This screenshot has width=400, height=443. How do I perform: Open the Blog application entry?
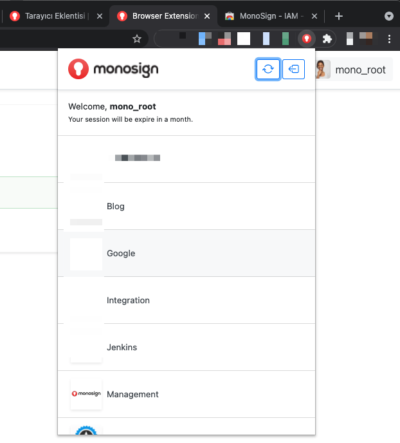tap(186, 206)
